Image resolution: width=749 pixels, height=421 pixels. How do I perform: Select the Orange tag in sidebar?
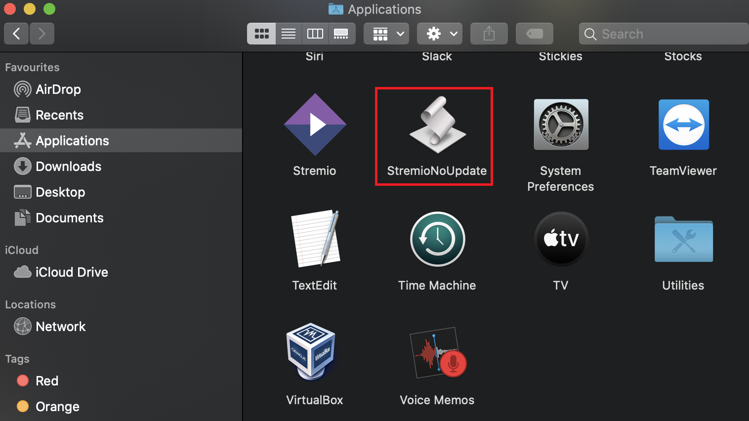coord(121,407)
